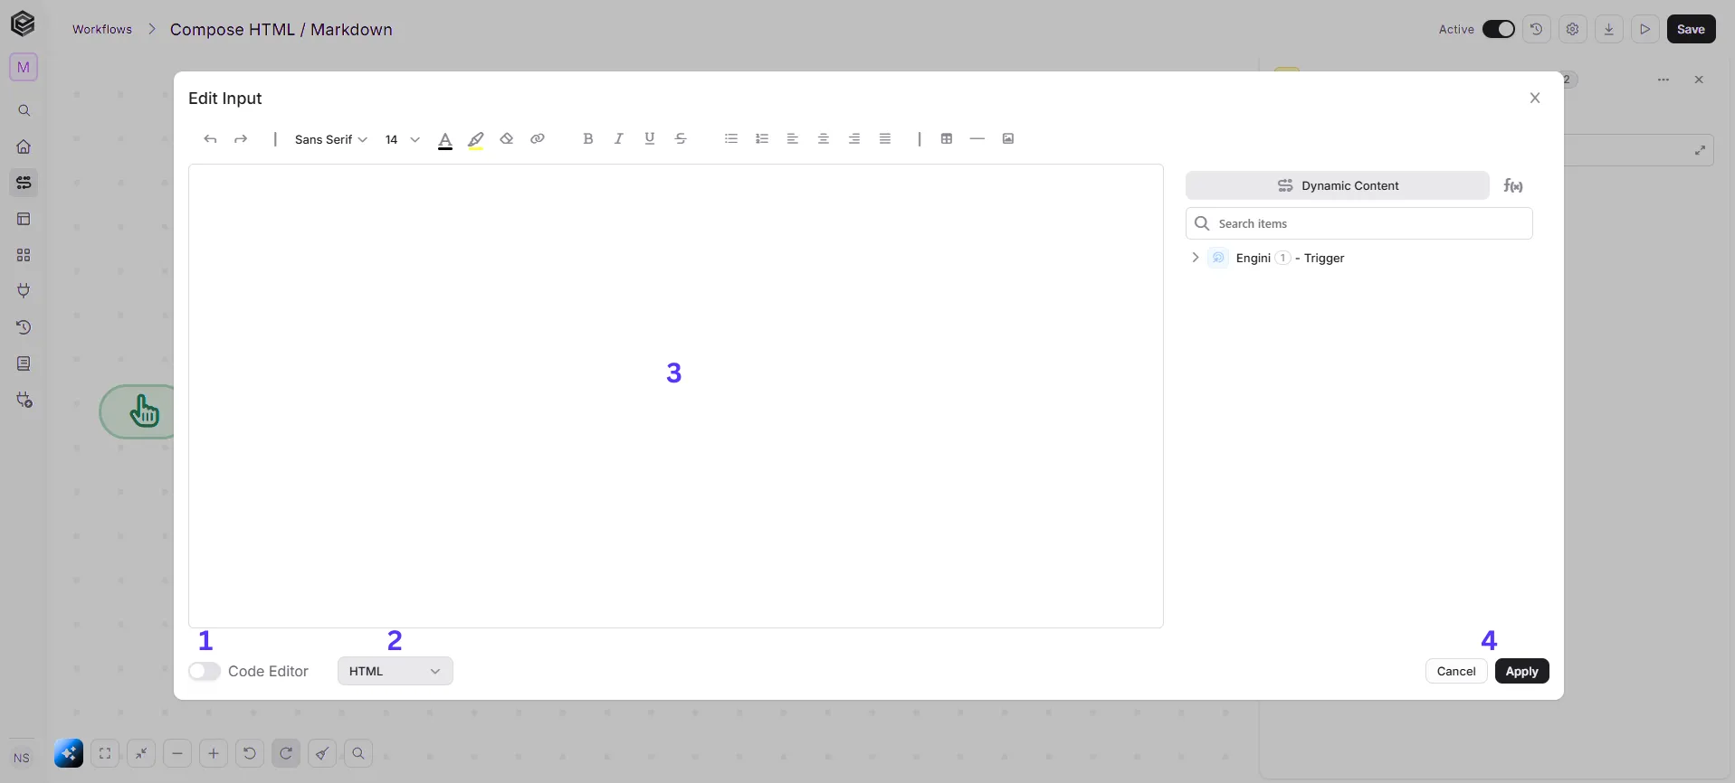
Task: Insert a table into the editor
Action: point(947,139)
